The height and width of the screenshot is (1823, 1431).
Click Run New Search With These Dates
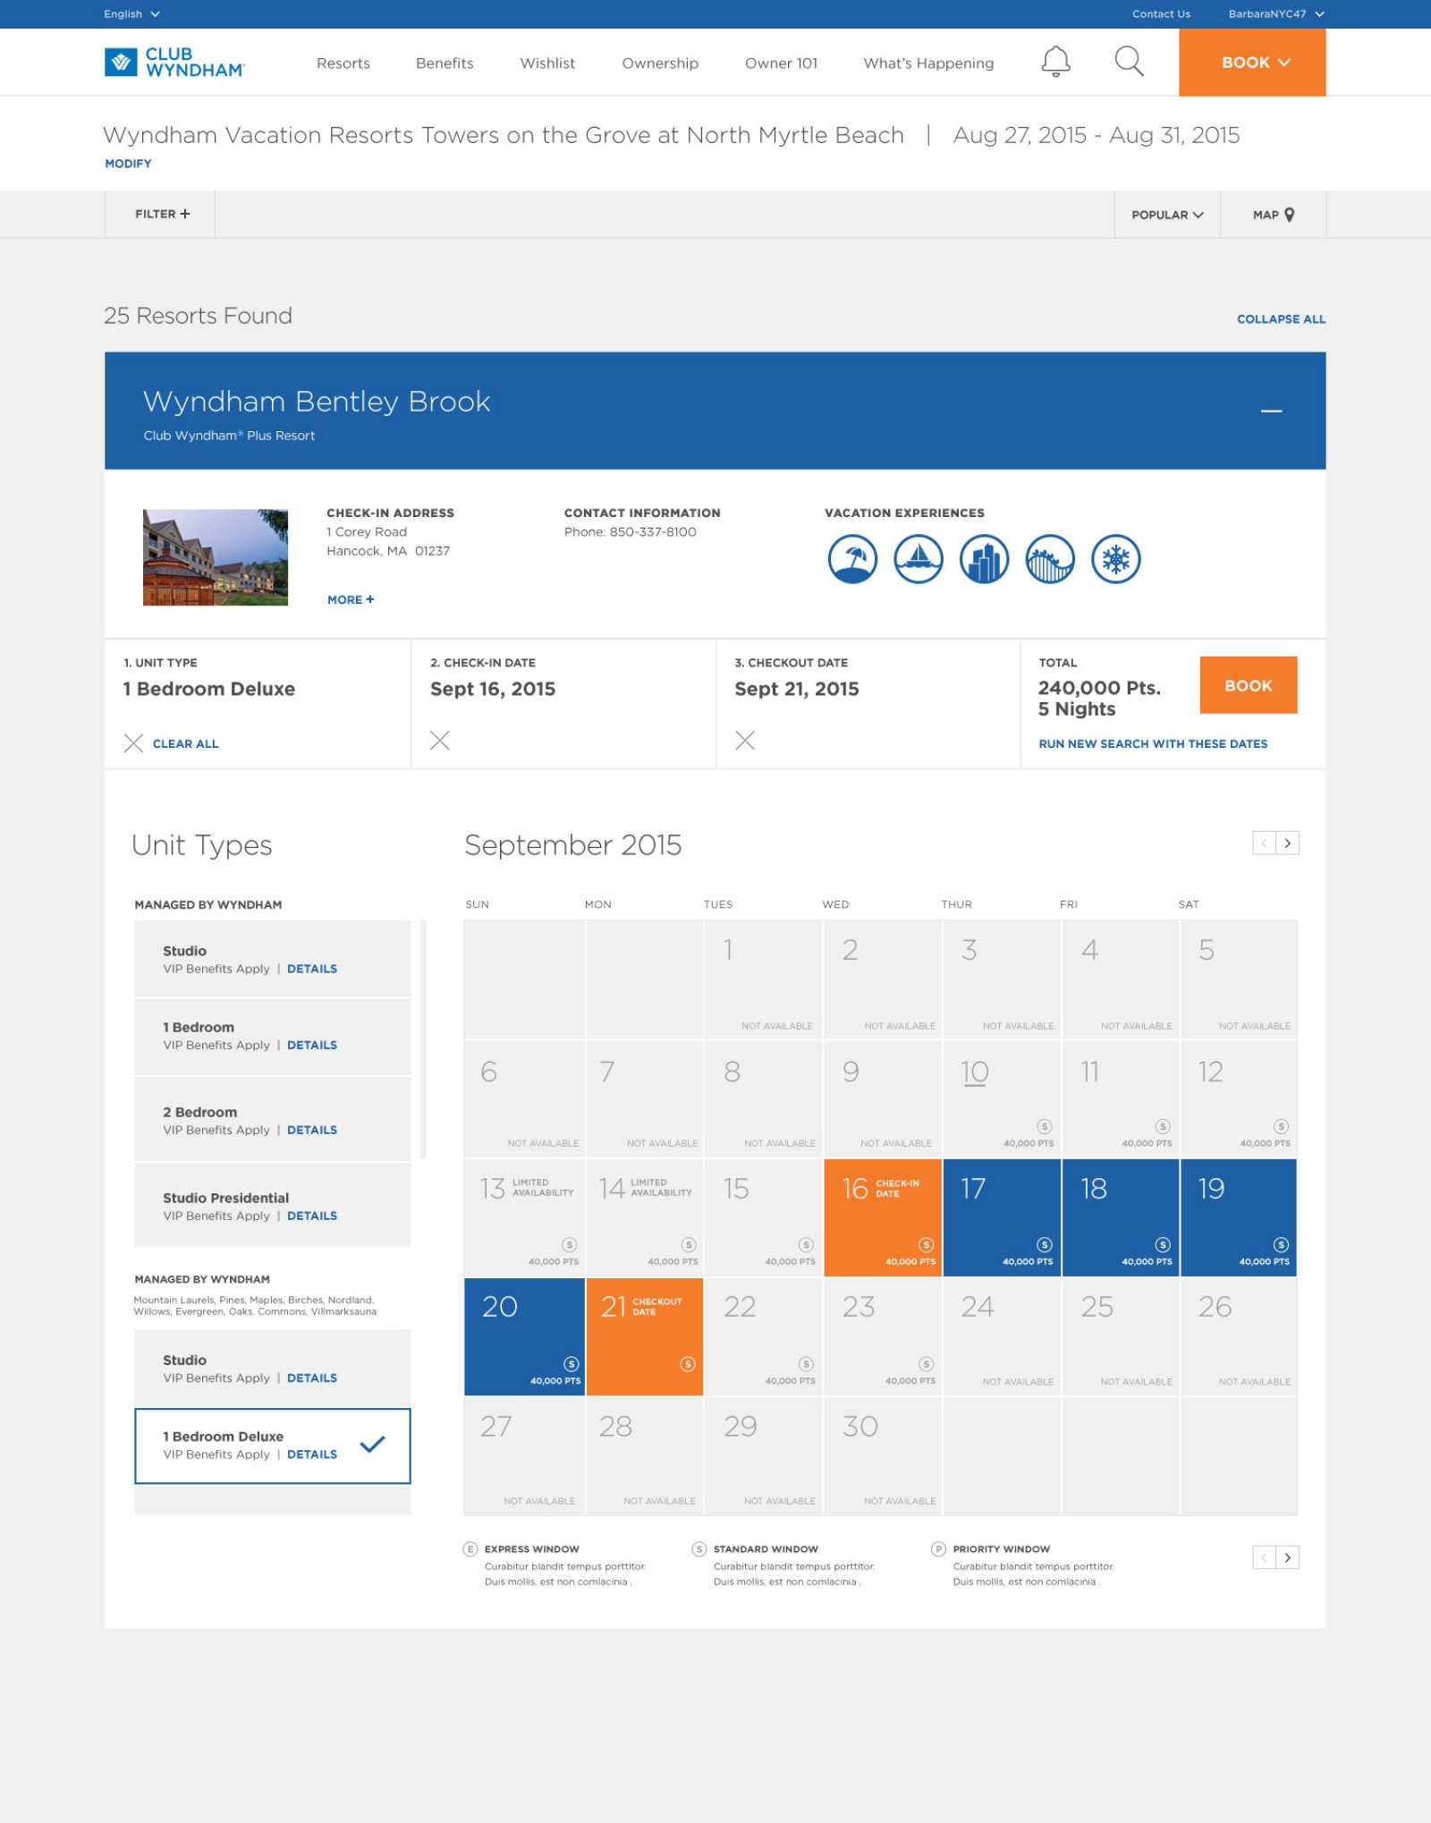1152,743
